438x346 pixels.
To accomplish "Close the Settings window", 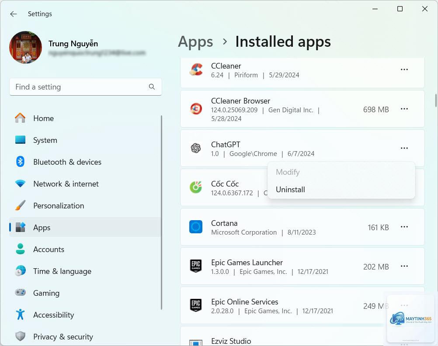I will 425,9.
